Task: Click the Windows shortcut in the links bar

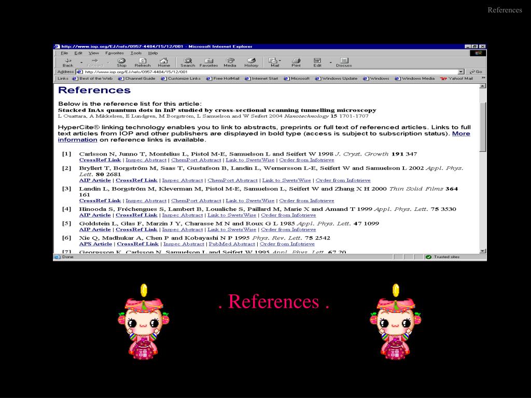Action: point(376,79)
